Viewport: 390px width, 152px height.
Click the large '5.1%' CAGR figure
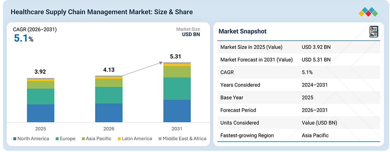pyautogui.click(x=23, y=38)
